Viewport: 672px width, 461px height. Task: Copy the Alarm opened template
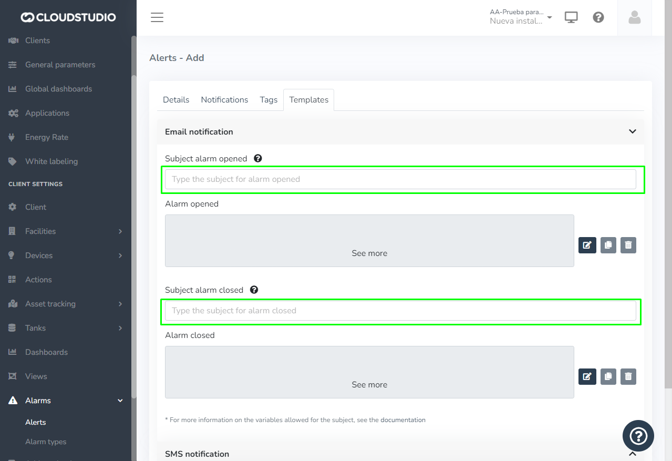[608, 245]
